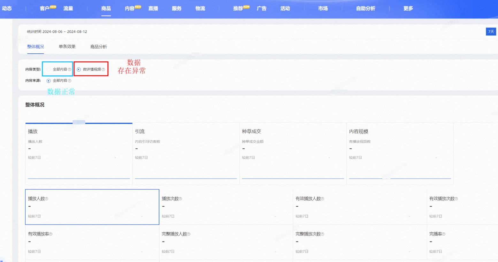498x262 pixels.
Task: Go to 直播 in the top navigation
Action: [153, 8]
